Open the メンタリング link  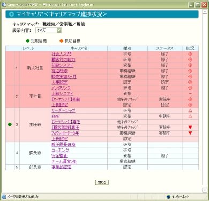pyautogui.click(x=61, y=88)
